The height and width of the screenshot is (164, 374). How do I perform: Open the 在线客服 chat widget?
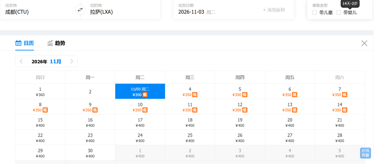365,153
